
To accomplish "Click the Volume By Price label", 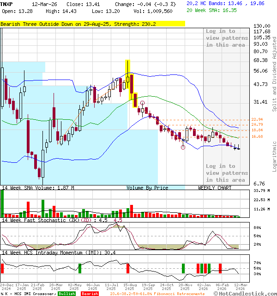I will click(147, 188).
